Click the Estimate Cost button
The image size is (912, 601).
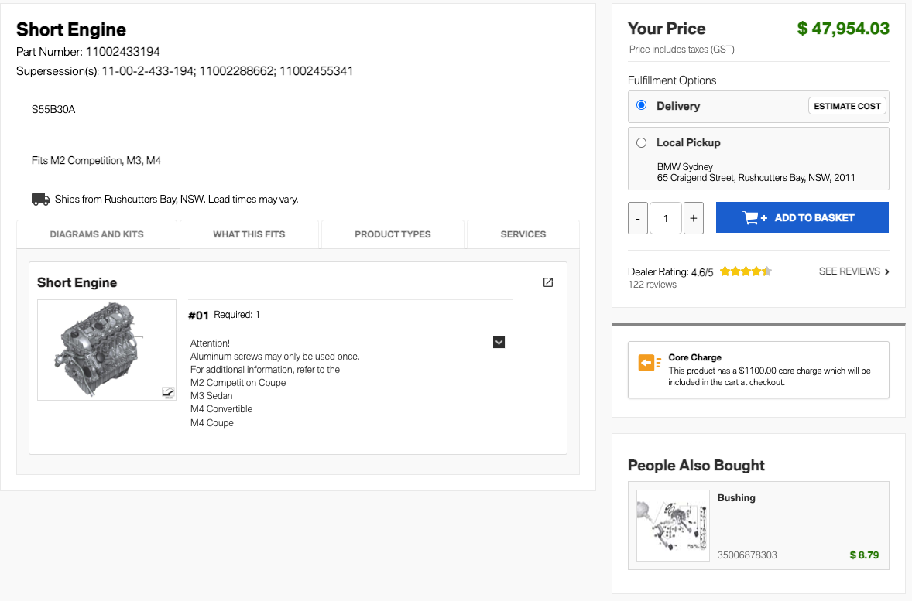[x=847, y=106]
